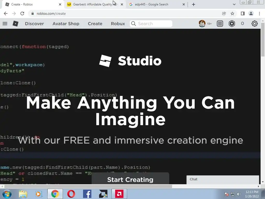Share this page using the share icon
Image resolution: width=265 pixels, height=199 pixels.
[x=224, y=13]
